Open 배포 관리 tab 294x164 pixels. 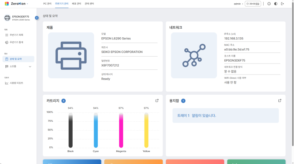point(76,4)
